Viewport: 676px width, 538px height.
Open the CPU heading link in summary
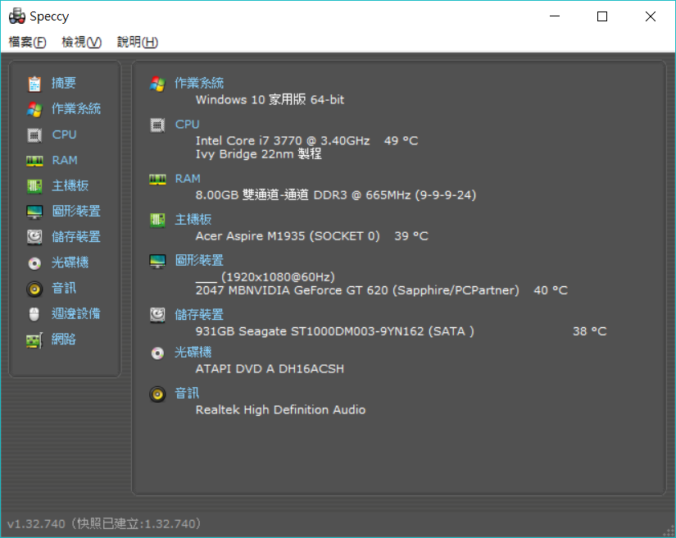(x=187, y=125)
